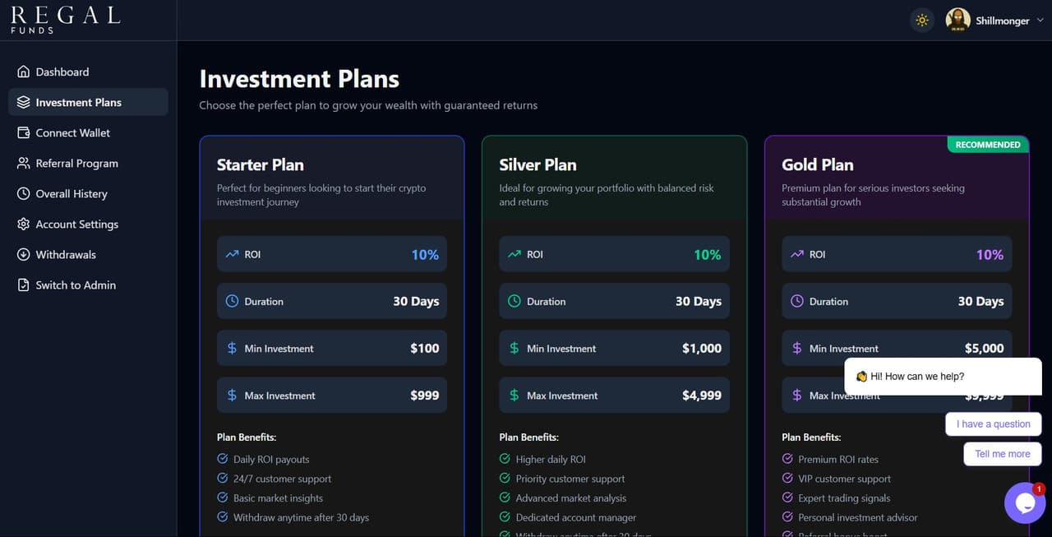Viewport: 1052px width, 537px height.
Task: Open the Switch to Admin icon
Action: [23, 285]
